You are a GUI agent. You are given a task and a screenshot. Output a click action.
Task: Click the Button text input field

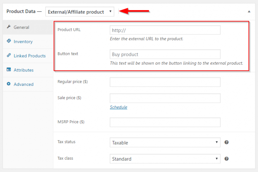[x=165, y=54]
